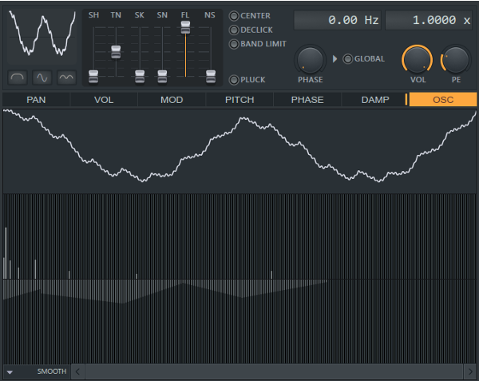Switch to the PITCH tab
This screenshot has width=479, height=381.
[x=239, y=100]
